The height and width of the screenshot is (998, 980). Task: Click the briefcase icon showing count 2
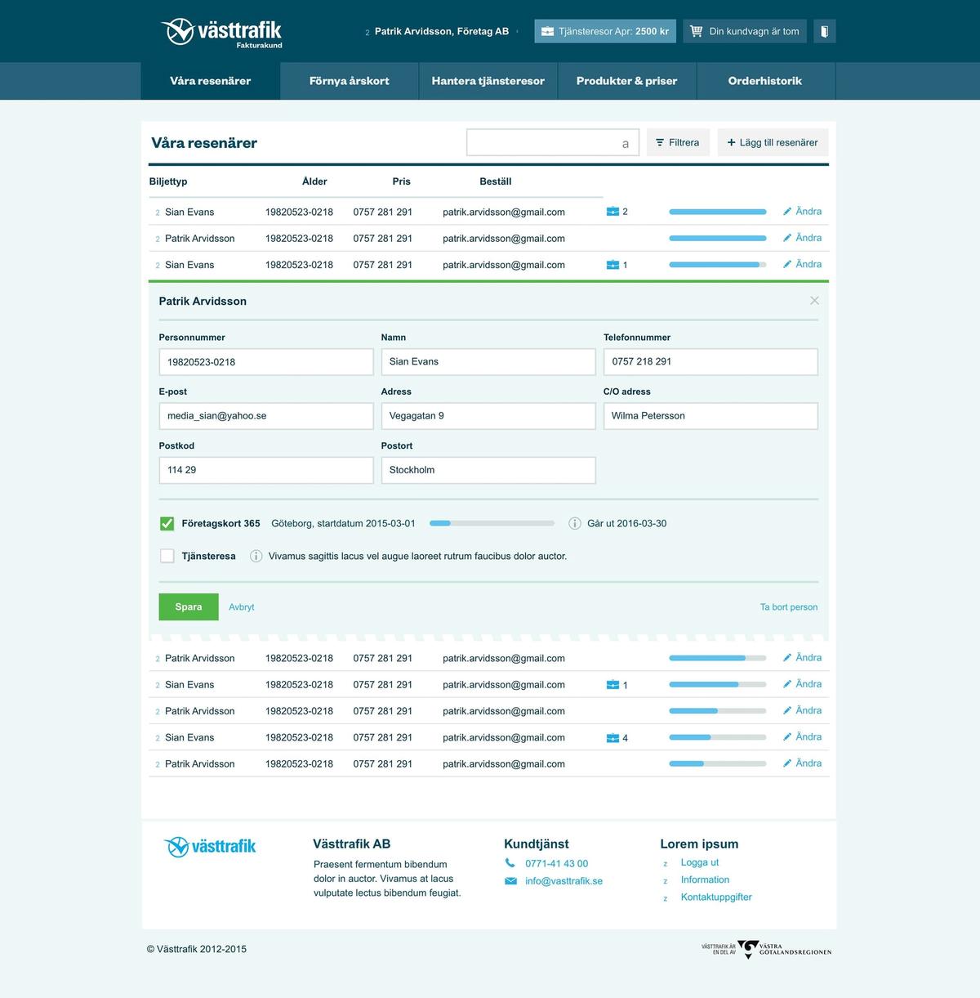click(x=612, y=212)
